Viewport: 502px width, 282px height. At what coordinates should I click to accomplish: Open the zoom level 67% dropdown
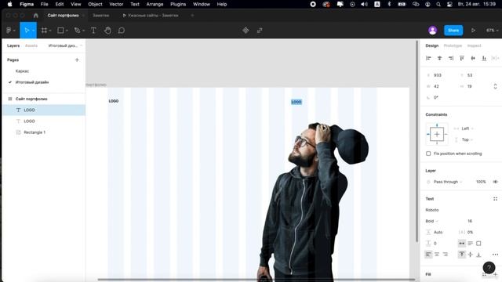click(492, 31)
